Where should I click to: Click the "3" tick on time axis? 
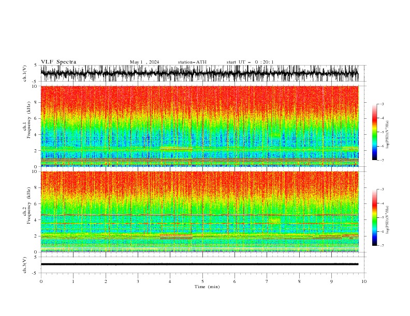pyautogui.click(x=138, y=281)
